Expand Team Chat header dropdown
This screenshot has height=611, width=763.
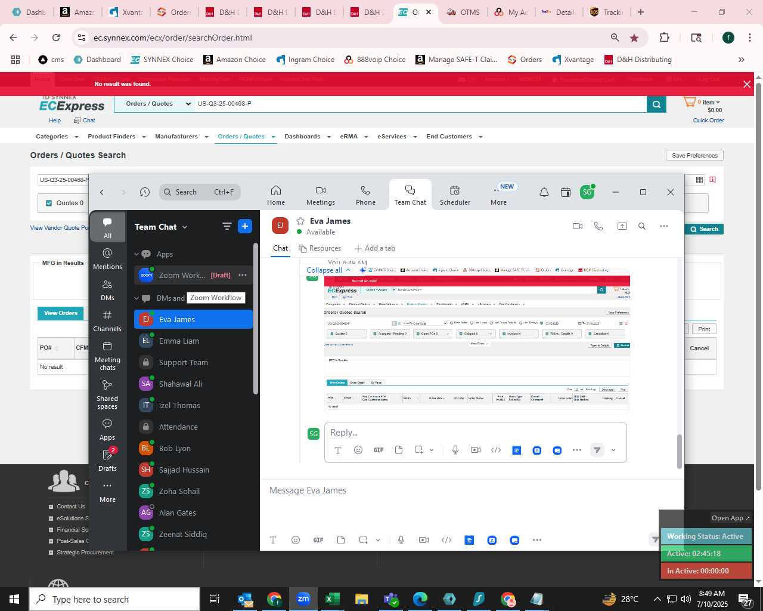pos(185,227)
